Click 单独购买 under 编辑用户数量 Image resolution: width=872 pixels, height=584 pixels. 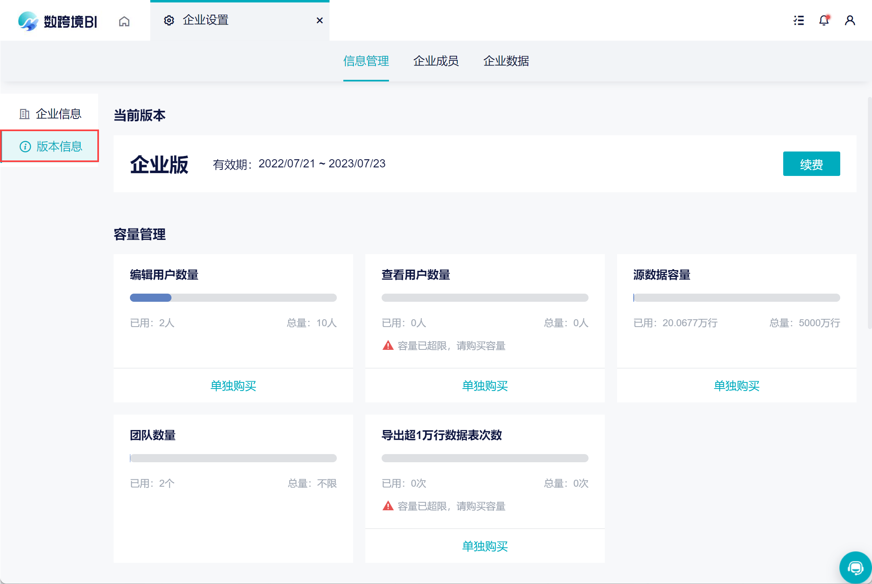click(233, 386)
